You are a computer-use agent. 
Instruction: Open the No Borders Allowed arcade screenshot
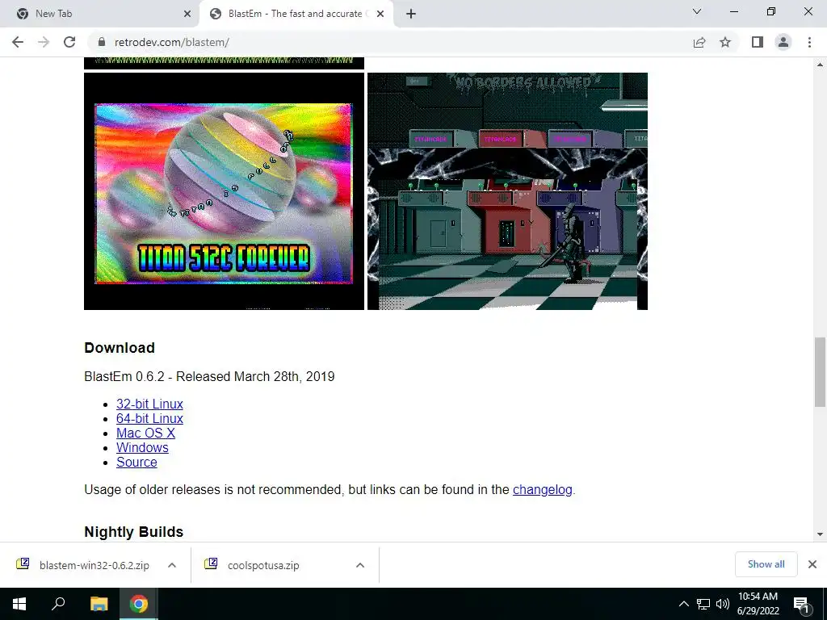pos(507,191)
